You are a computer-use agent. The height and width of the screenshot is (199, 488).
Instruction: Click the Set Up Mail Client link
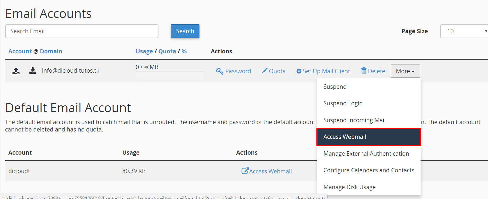[326, 71]
